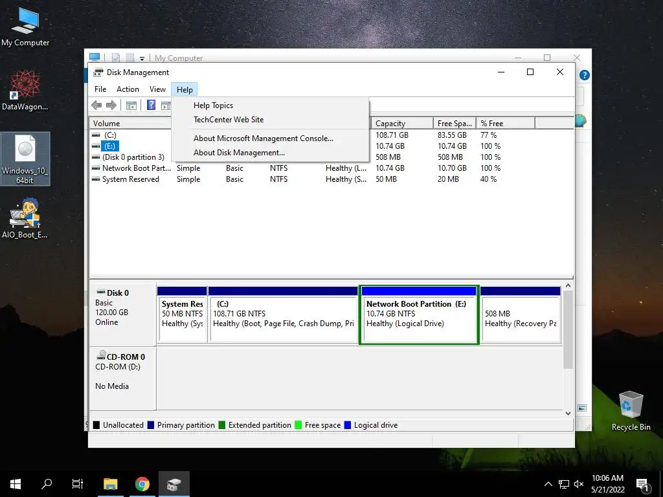Click the taskbar Search magnifier

pyautogui.click(x=47, y=484)
